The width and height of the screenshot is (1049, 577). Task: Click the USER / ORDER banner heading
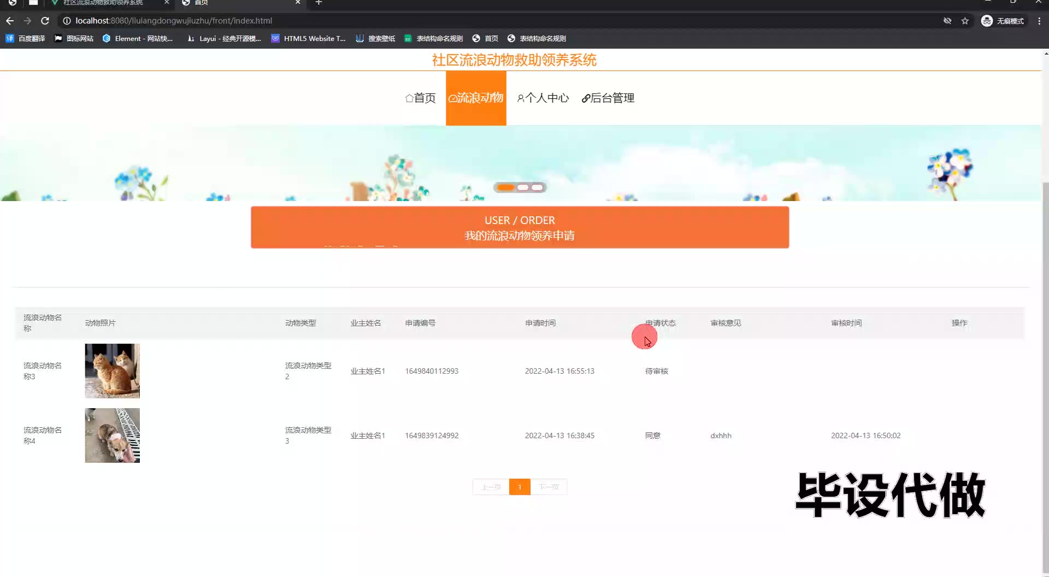[520, 220]
